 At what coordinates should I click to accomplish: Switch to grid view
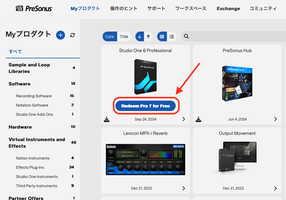click(x=162, y=37)
